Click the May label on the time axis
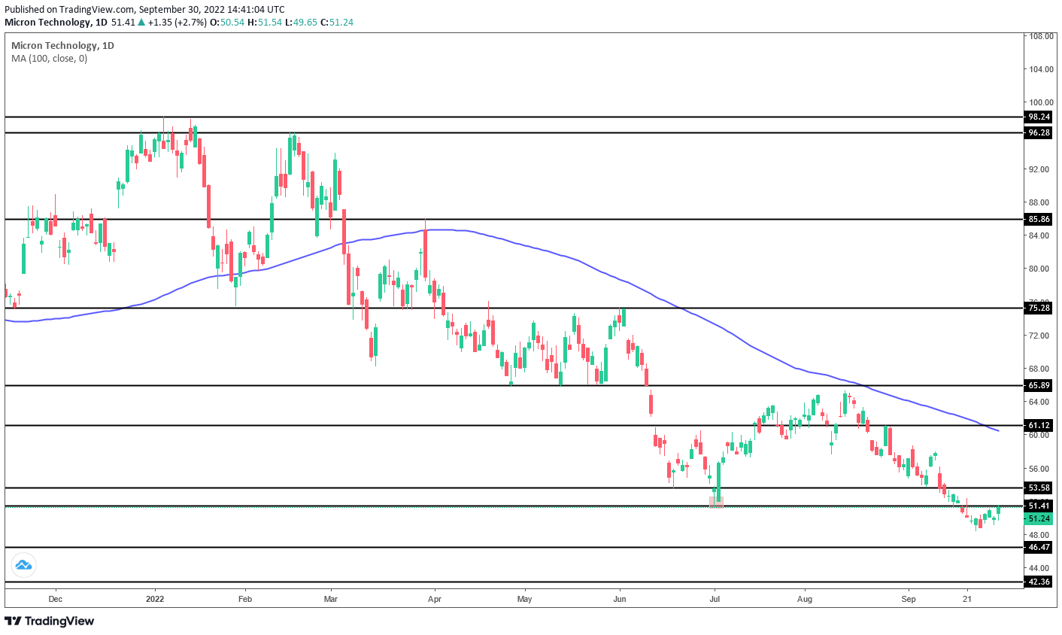Image resolution: width=1062 pixels, height=635 pixels. tap(525, 600)
